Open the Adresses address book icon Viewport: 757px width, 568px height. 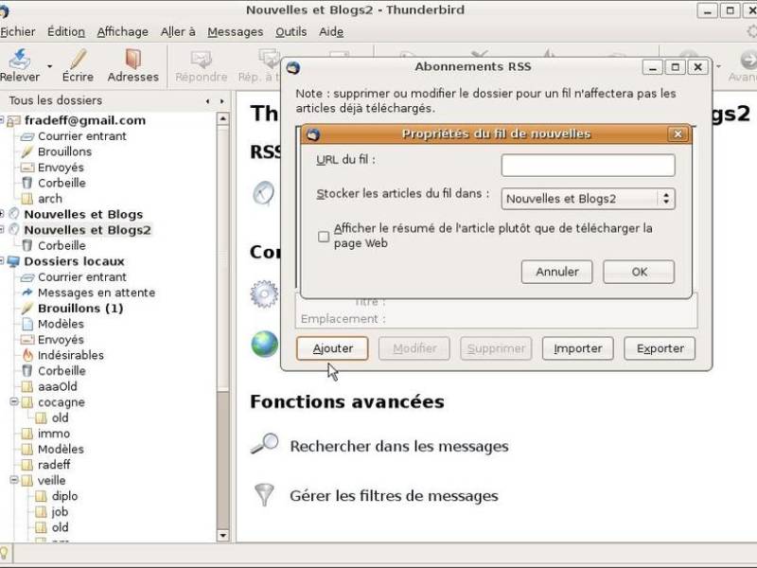click(132, 59)
